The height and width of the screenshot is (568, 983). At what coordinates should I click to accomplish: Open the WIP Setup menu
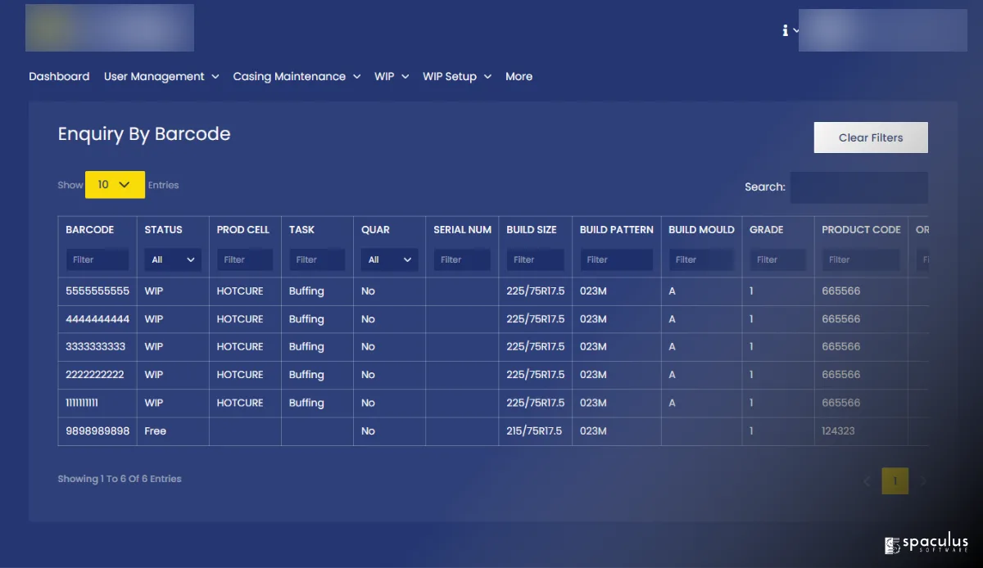click(x=456, y=76)
